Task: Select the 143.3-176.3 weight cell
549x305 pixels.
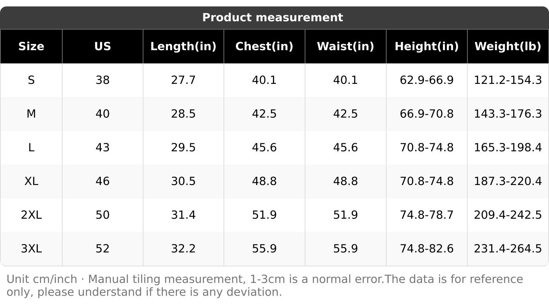Action: tap(508, 114)
